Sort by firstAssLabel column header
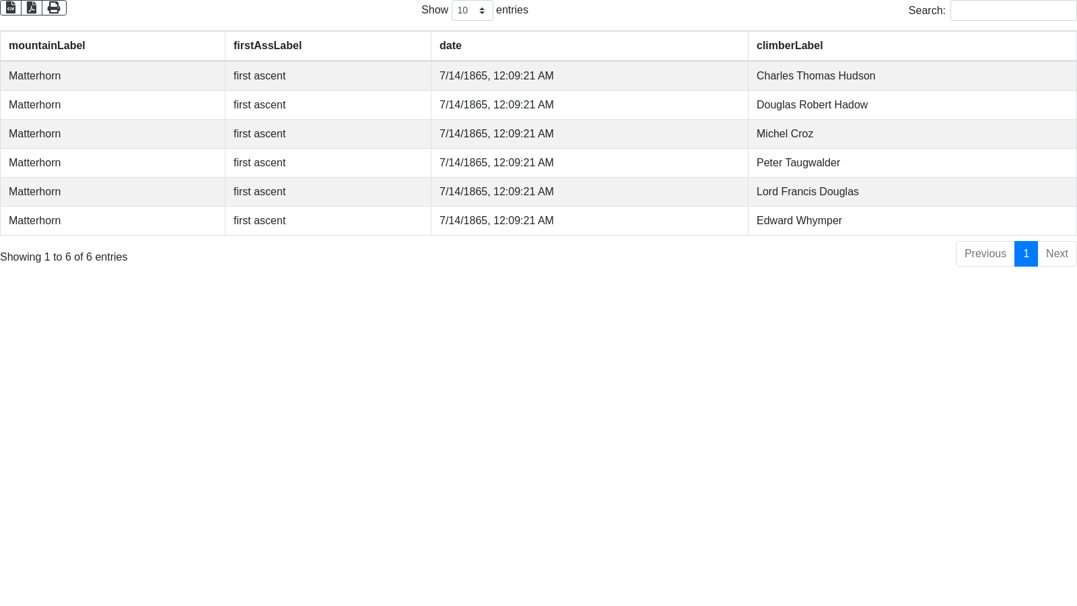Screen dimensions: 1077x606 [x=267, y=46]
